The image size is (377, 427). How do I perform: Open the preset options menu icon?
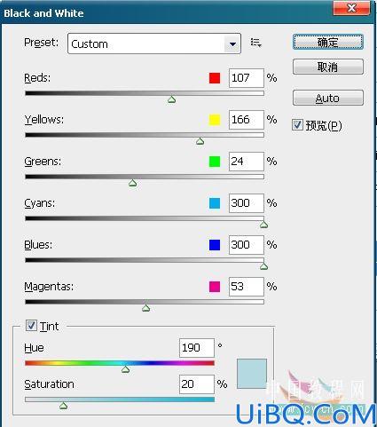coord(255,43)
